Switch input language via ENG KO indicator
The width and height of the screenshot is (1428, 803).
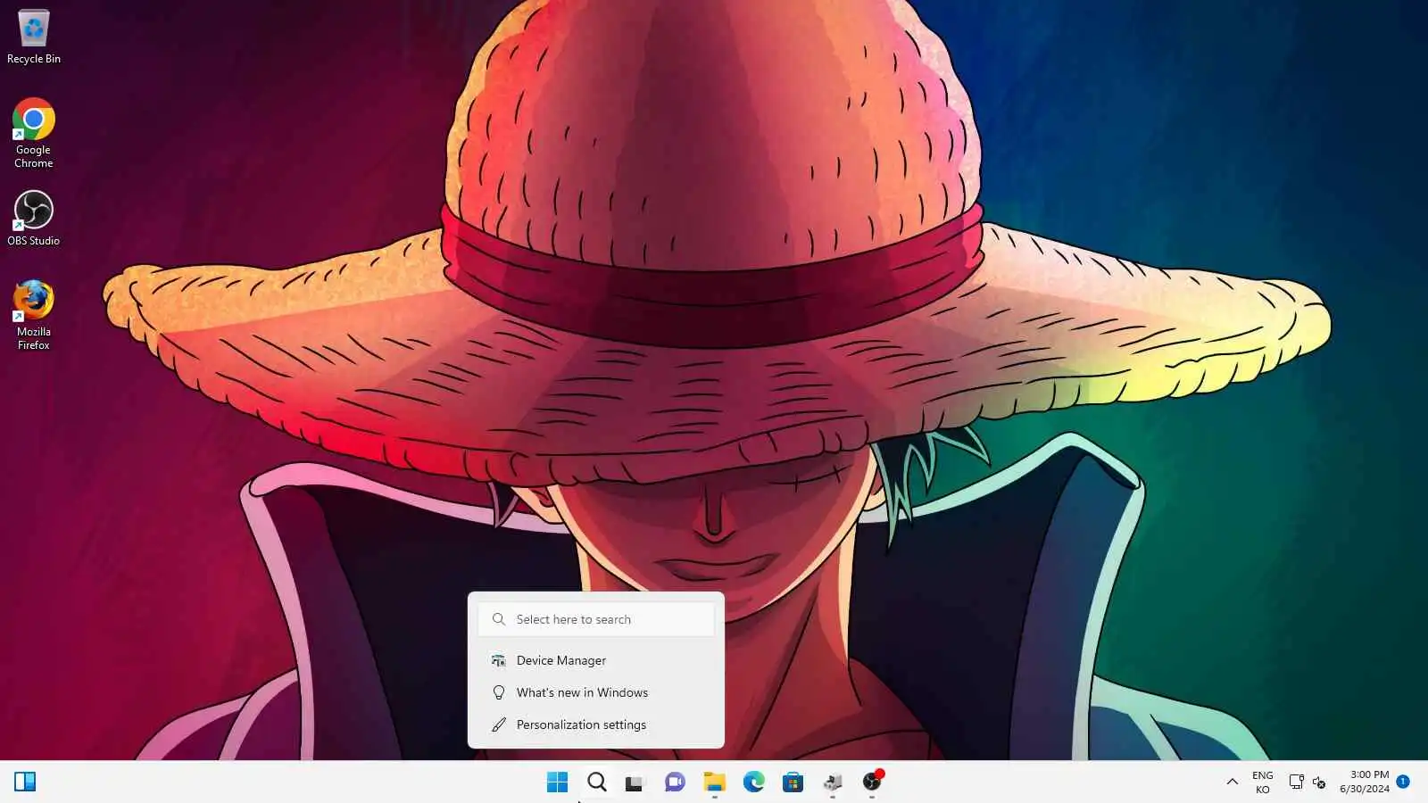pos(1263,782)
